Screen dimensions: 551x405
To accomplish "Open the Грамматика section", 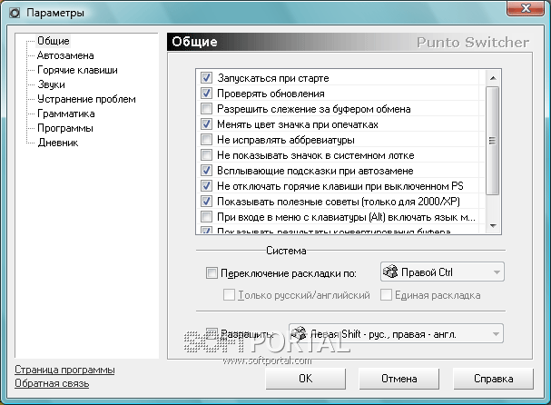I will click(66, 114).
